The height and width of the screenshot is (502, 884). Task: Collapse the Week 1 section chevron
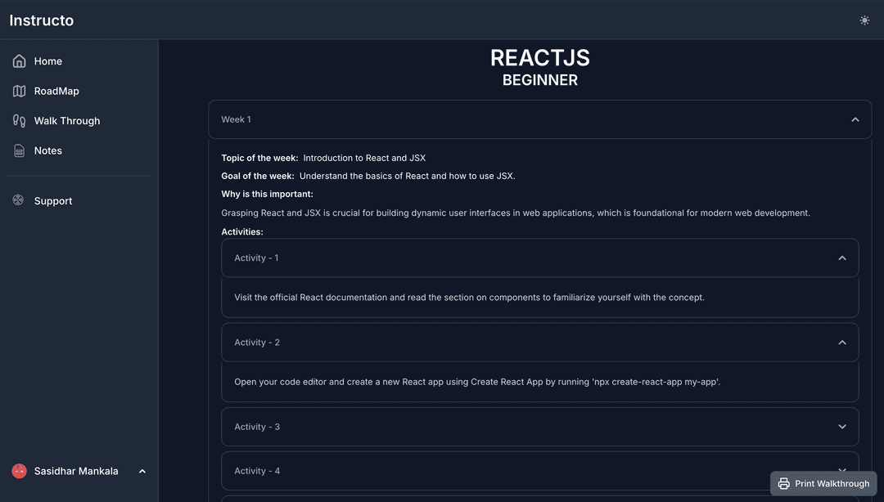coord(855,119)
